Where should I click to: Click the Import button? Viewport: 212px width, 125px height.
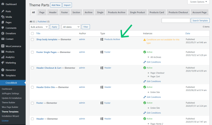click(67, 5)
